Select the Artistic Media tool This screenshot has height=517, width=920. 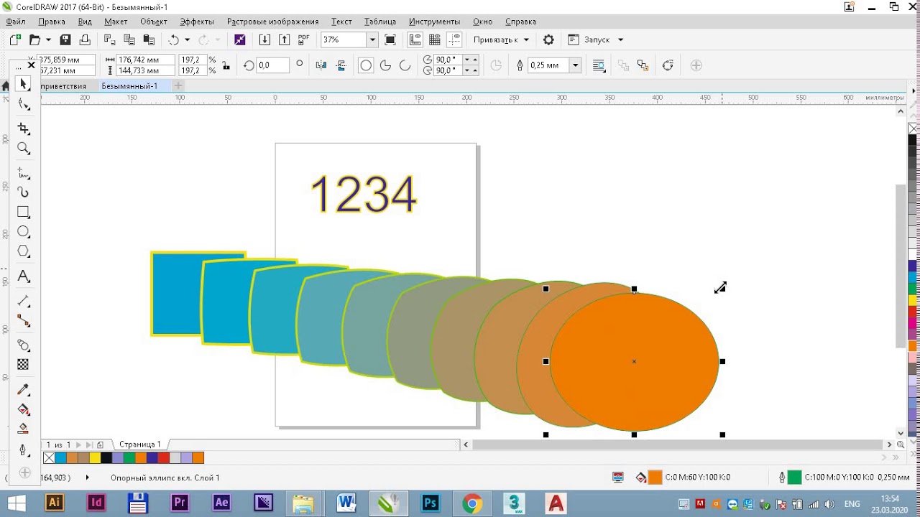[x=23, y=192]
